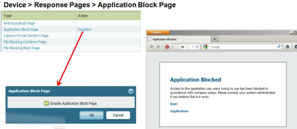Screen dimensions: 297x129
Task: Open a new tab with plus button
Action: coord(214,39)
